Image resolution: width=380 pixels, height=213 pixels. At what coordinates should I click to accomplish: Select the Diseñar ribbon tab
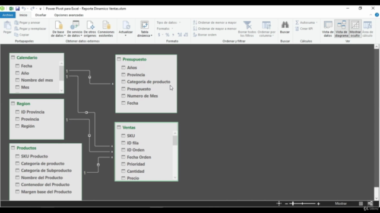point(40,15)
